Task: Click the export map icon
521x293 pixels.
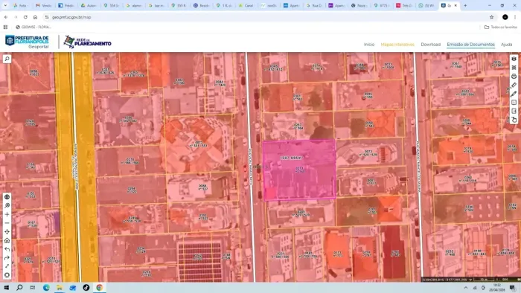Action: click(x=514, y=111)
